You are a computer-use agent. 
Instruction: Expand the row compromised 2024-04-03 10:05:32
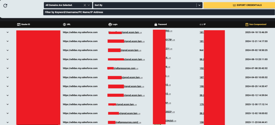(8, 77)
